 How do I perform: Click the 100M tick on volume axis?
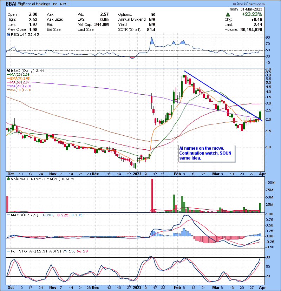click(x=270, y=183)
